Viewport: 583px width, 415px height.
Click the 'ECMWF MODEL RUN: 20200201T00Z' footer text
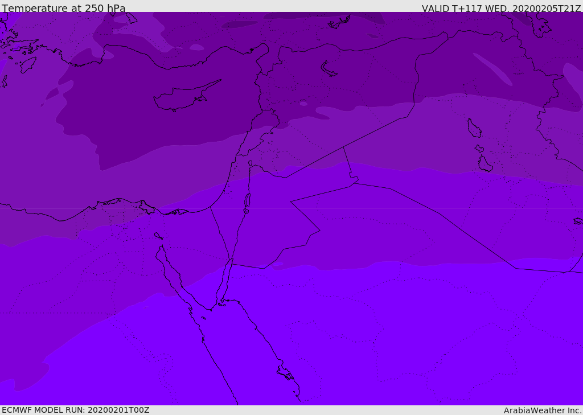pos(76,410)
